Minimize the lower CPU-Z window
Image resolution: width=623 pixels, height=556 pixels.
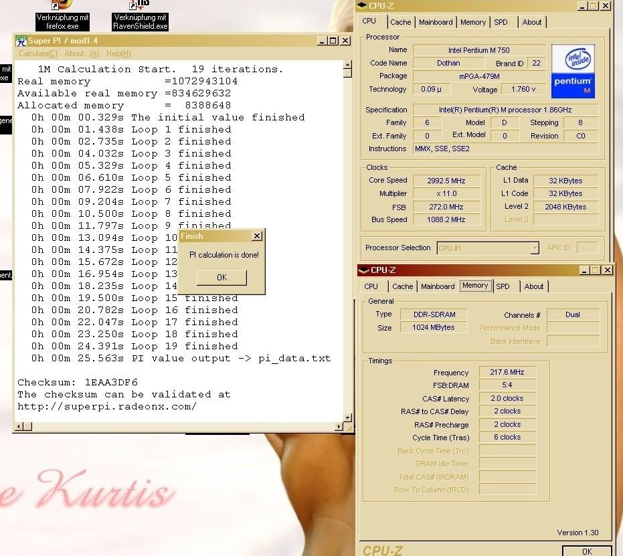click(584, 270)
